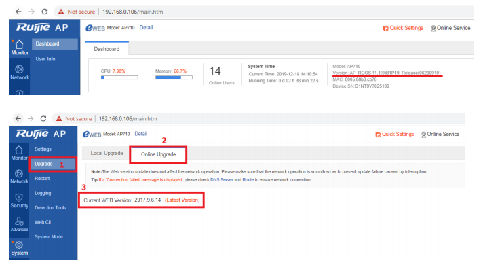Click the forward arrow in the bottom browser
This screenshot has width=483, height=267.
[x=31, y=118]
